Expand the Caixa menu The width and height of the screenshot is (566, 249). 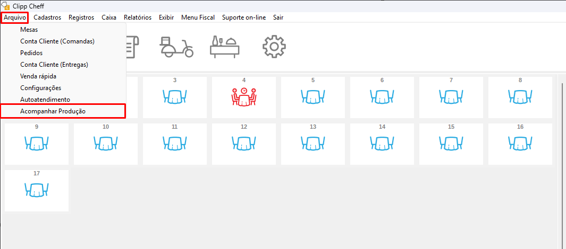[x=109, y=17]
